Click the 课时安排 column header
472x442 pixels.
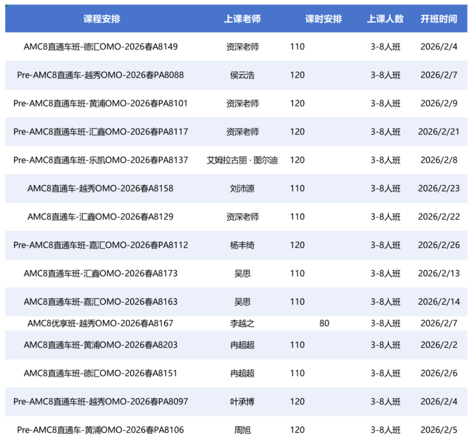[323, 19]
